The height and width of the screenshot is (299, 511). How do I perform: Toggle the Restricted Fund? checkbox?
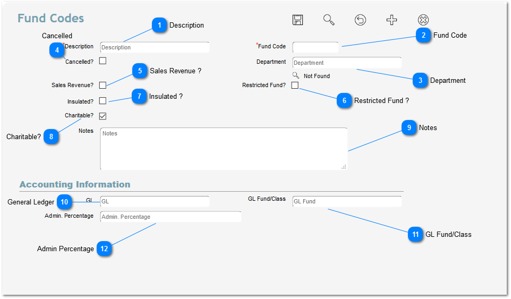tap(295, 85)
